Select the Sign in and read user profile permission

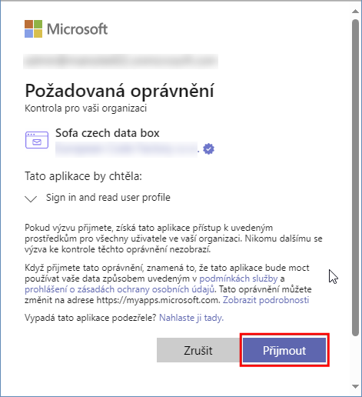[108, 198]
